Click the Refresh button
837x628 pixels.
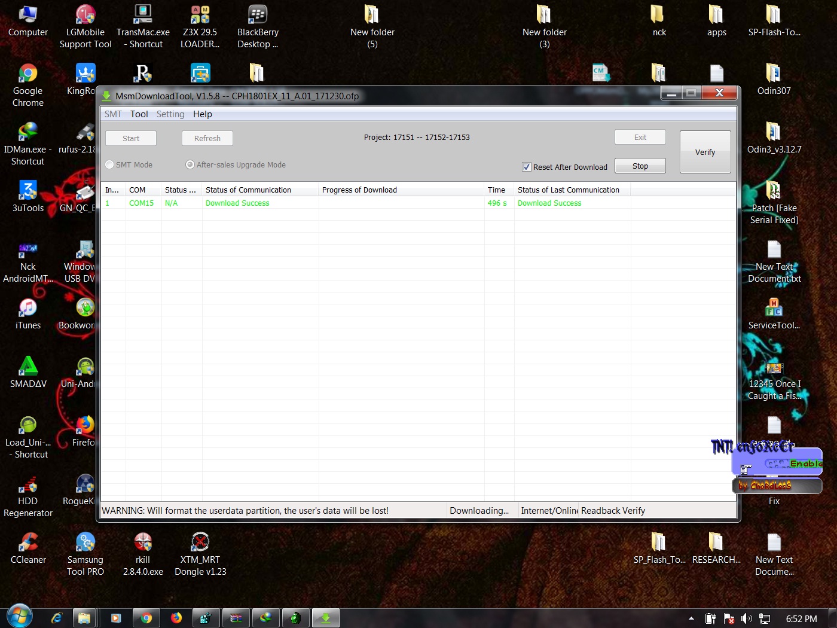(207, 138)
